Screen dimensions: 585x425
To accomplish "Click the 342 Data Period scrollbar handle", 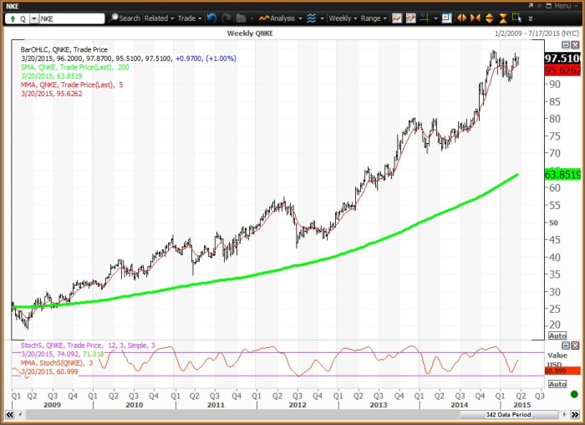I will point(510,415).
